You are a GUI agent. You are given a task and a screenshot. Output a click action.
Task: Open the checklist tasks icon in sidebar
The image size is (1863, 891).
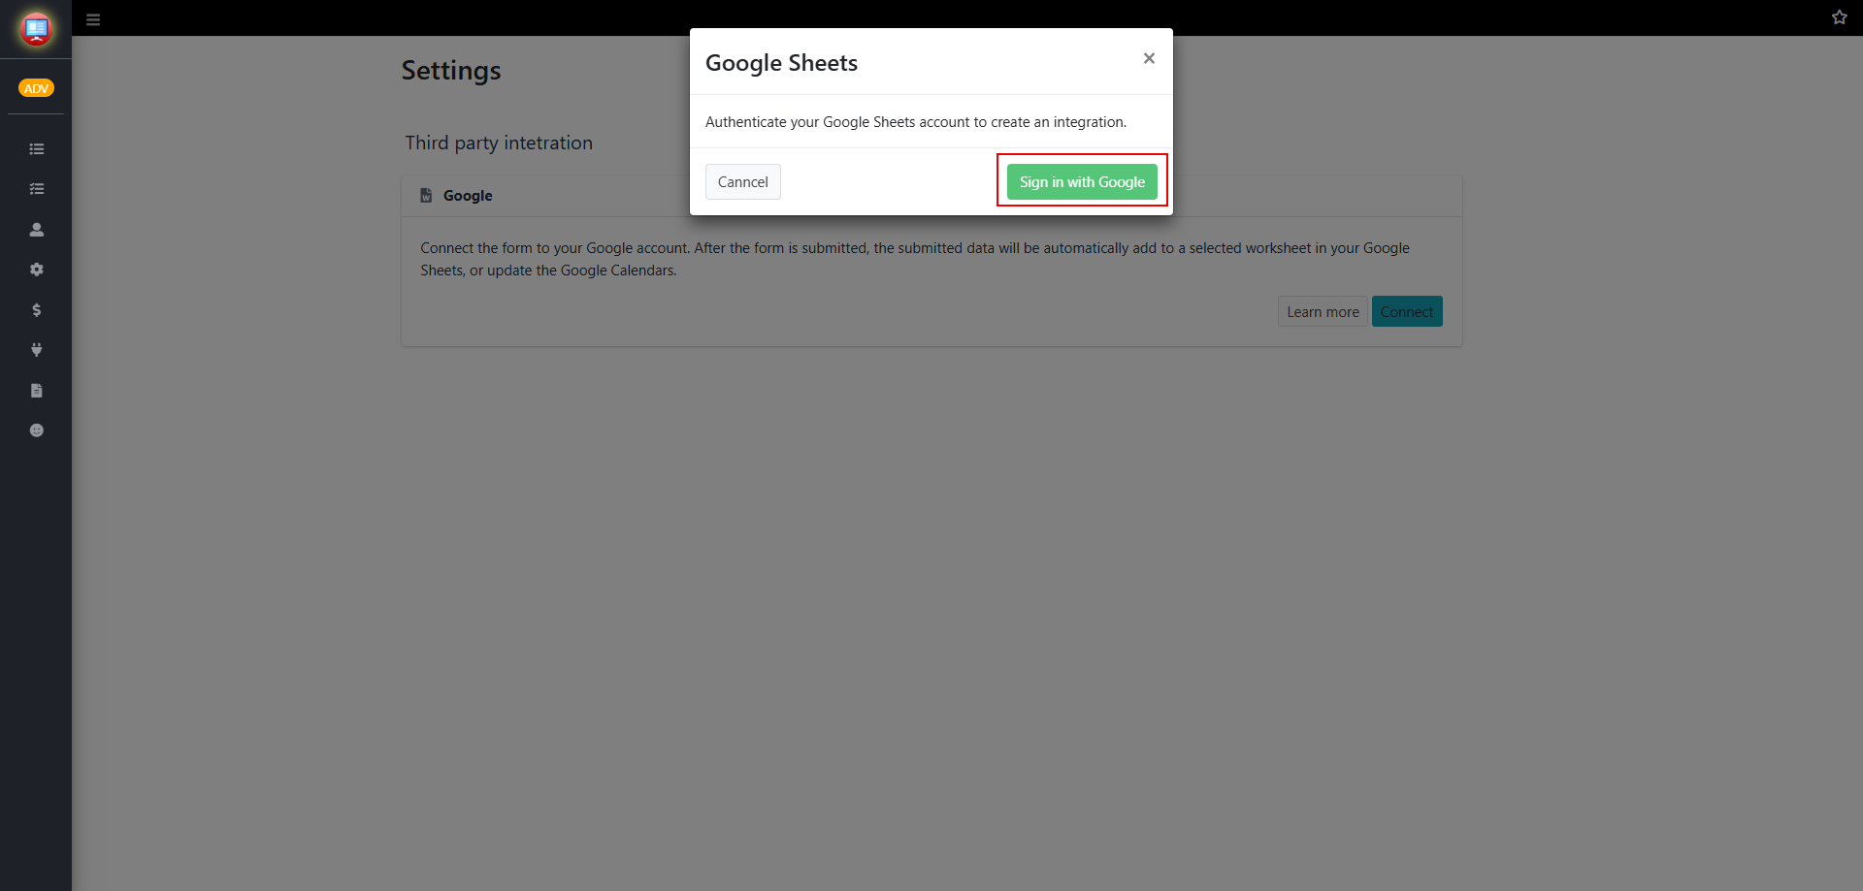(x=37, y=189)
